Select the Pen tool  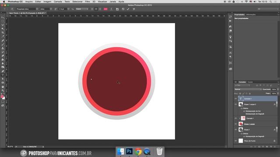point(3,71)
